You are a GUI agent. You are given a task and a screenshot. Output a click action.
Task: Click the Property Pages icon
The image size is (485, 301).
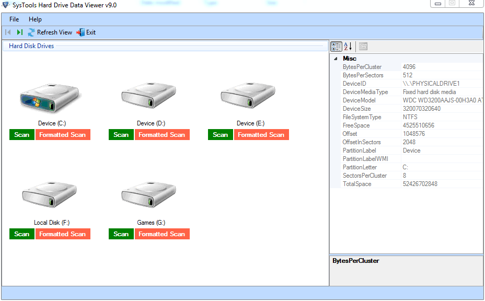pos(363,47)
